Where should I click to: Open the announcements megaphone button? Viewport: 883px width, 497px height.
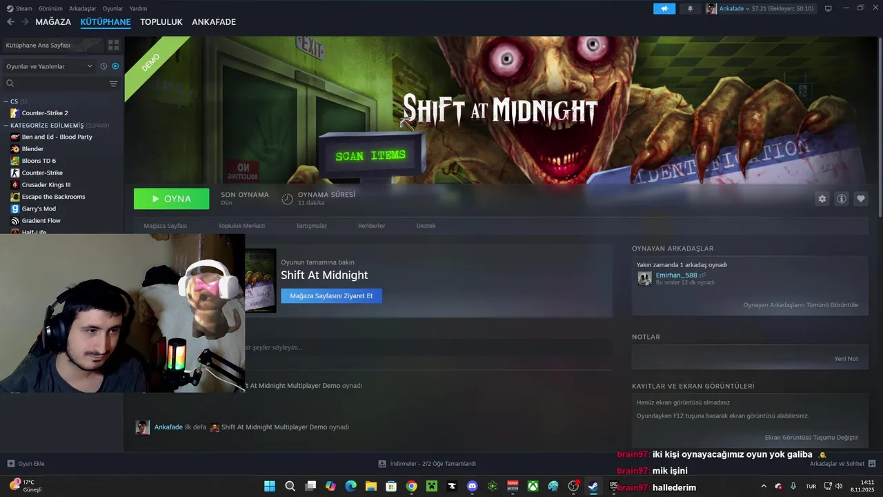click(x=664, y=8)
